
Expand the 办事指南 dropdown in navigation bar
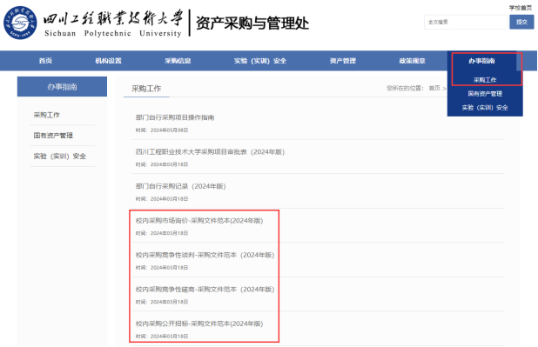481,61
